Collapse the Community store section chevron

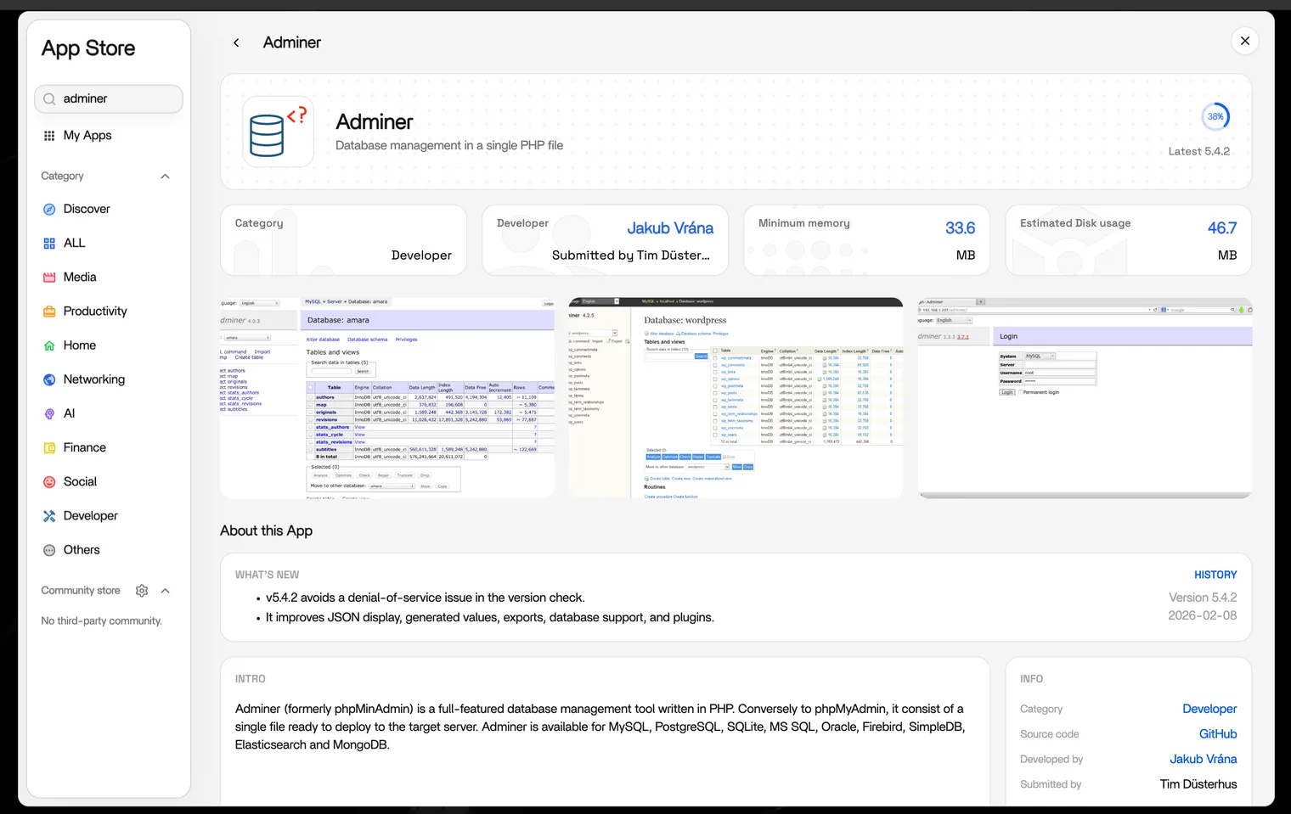[x=166, y=591]
